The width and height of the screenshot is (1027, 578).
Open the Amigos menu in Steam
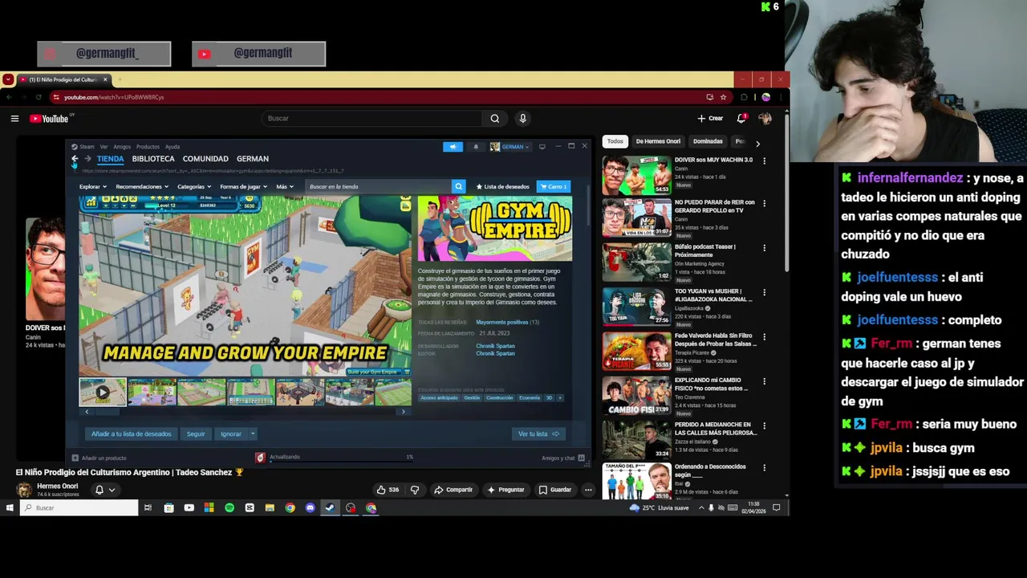(x=122, y=147)
